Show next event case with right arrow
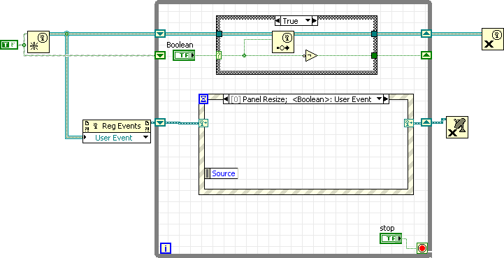 pyautogui.click(x=386, y=99)
